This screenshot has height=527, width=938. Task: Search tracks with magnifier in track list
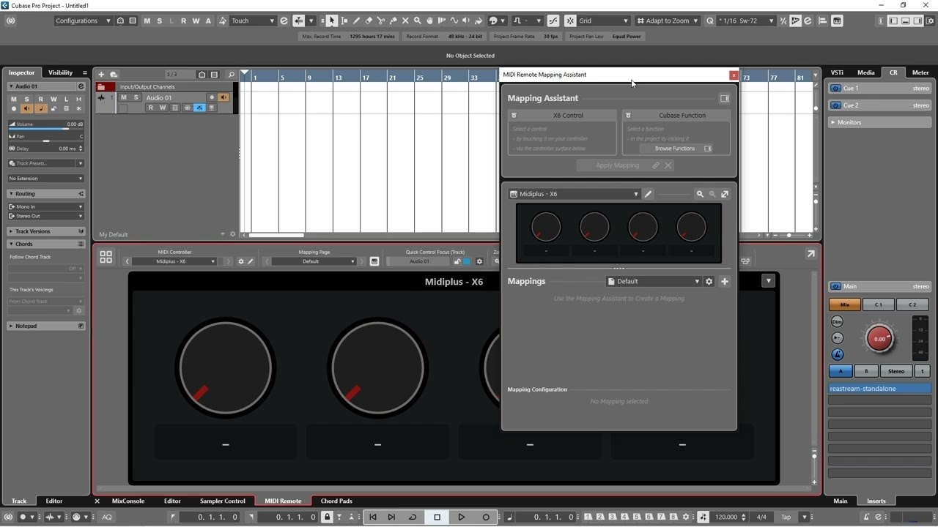(231, 75)
